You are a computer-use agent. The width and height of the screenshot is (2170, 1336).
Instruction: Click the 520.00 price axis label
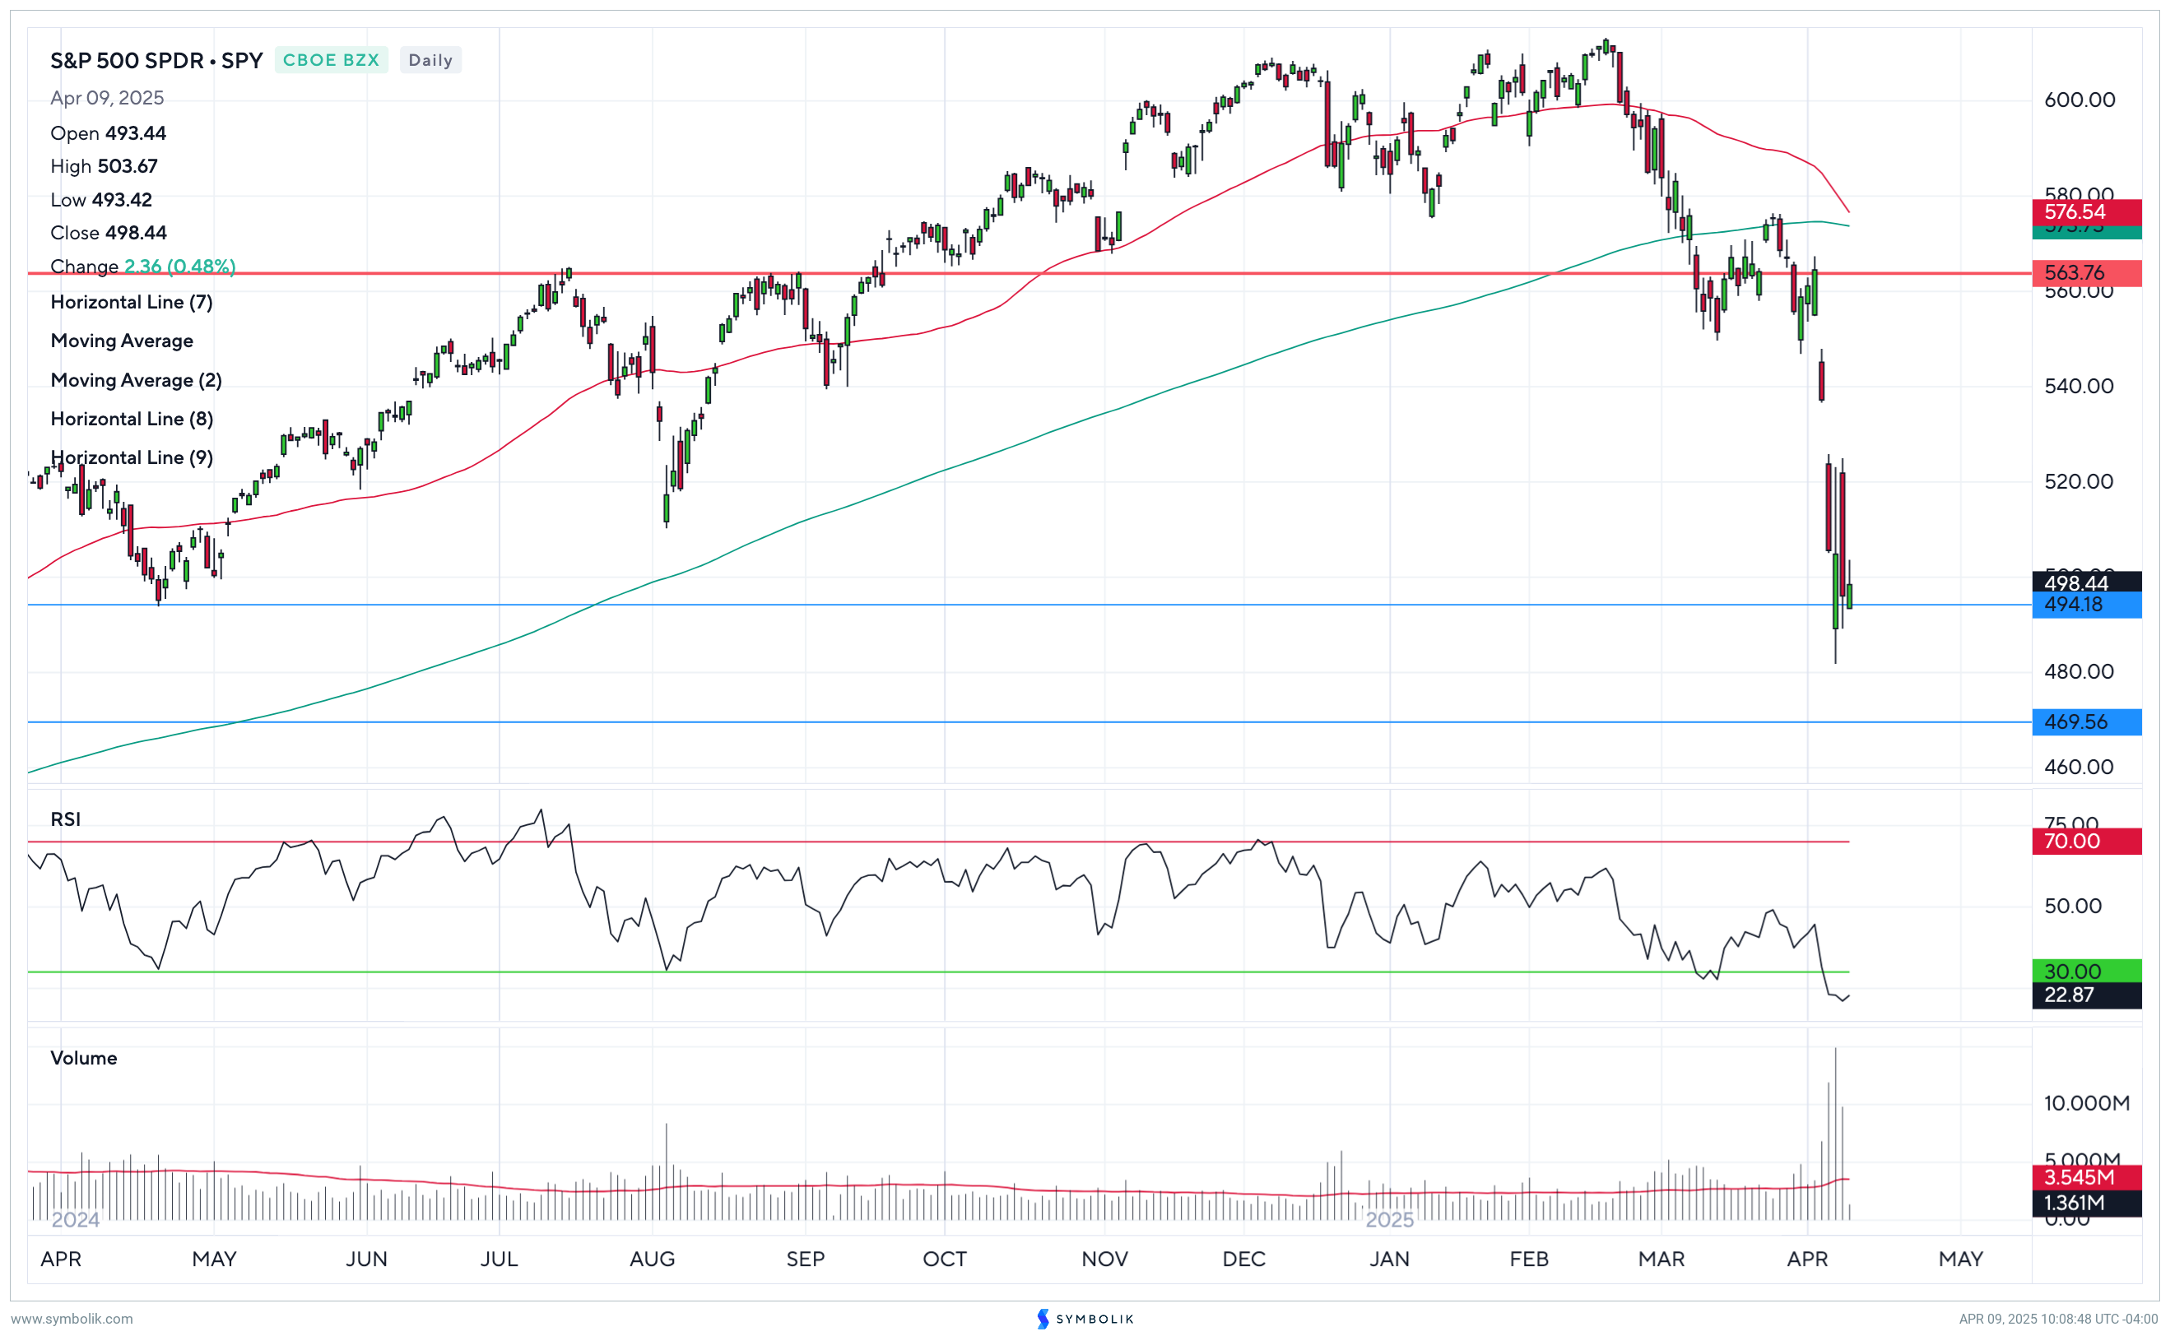[x=2079, y=481]
